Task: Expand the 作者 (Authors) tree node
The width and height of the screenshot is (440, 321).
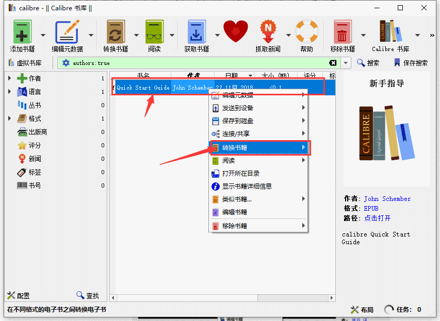Action: (9, 78)
